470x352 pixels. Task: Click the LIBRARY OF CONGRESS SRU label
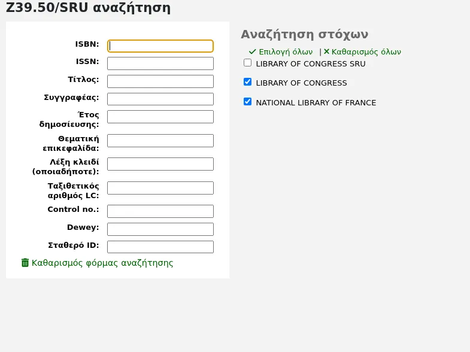[x=311, y=64]
